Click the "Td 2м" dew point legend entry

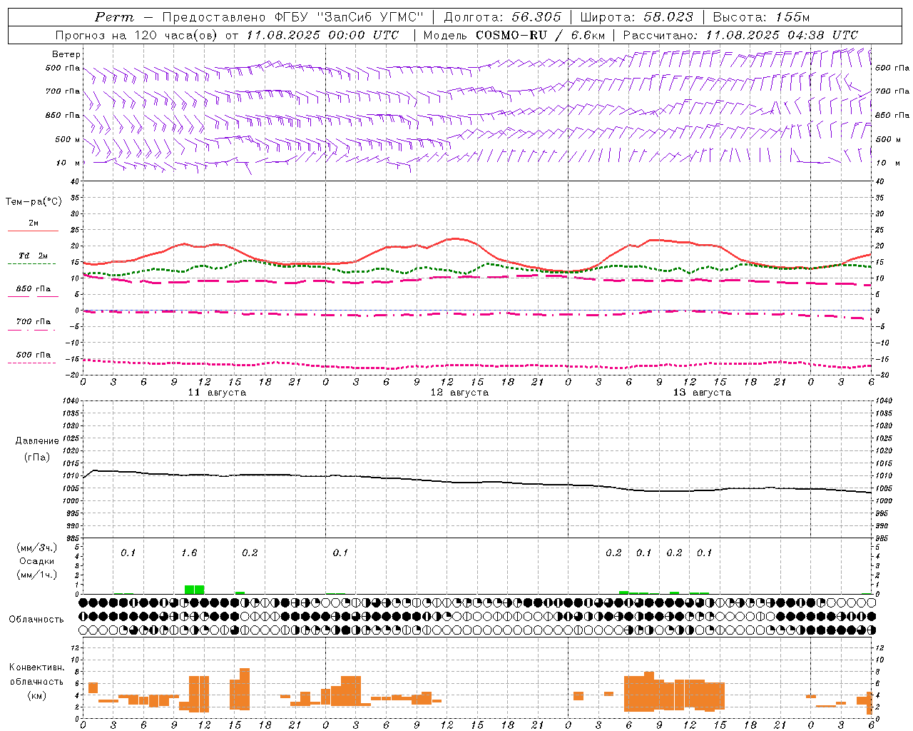click(x=33, y=256)
